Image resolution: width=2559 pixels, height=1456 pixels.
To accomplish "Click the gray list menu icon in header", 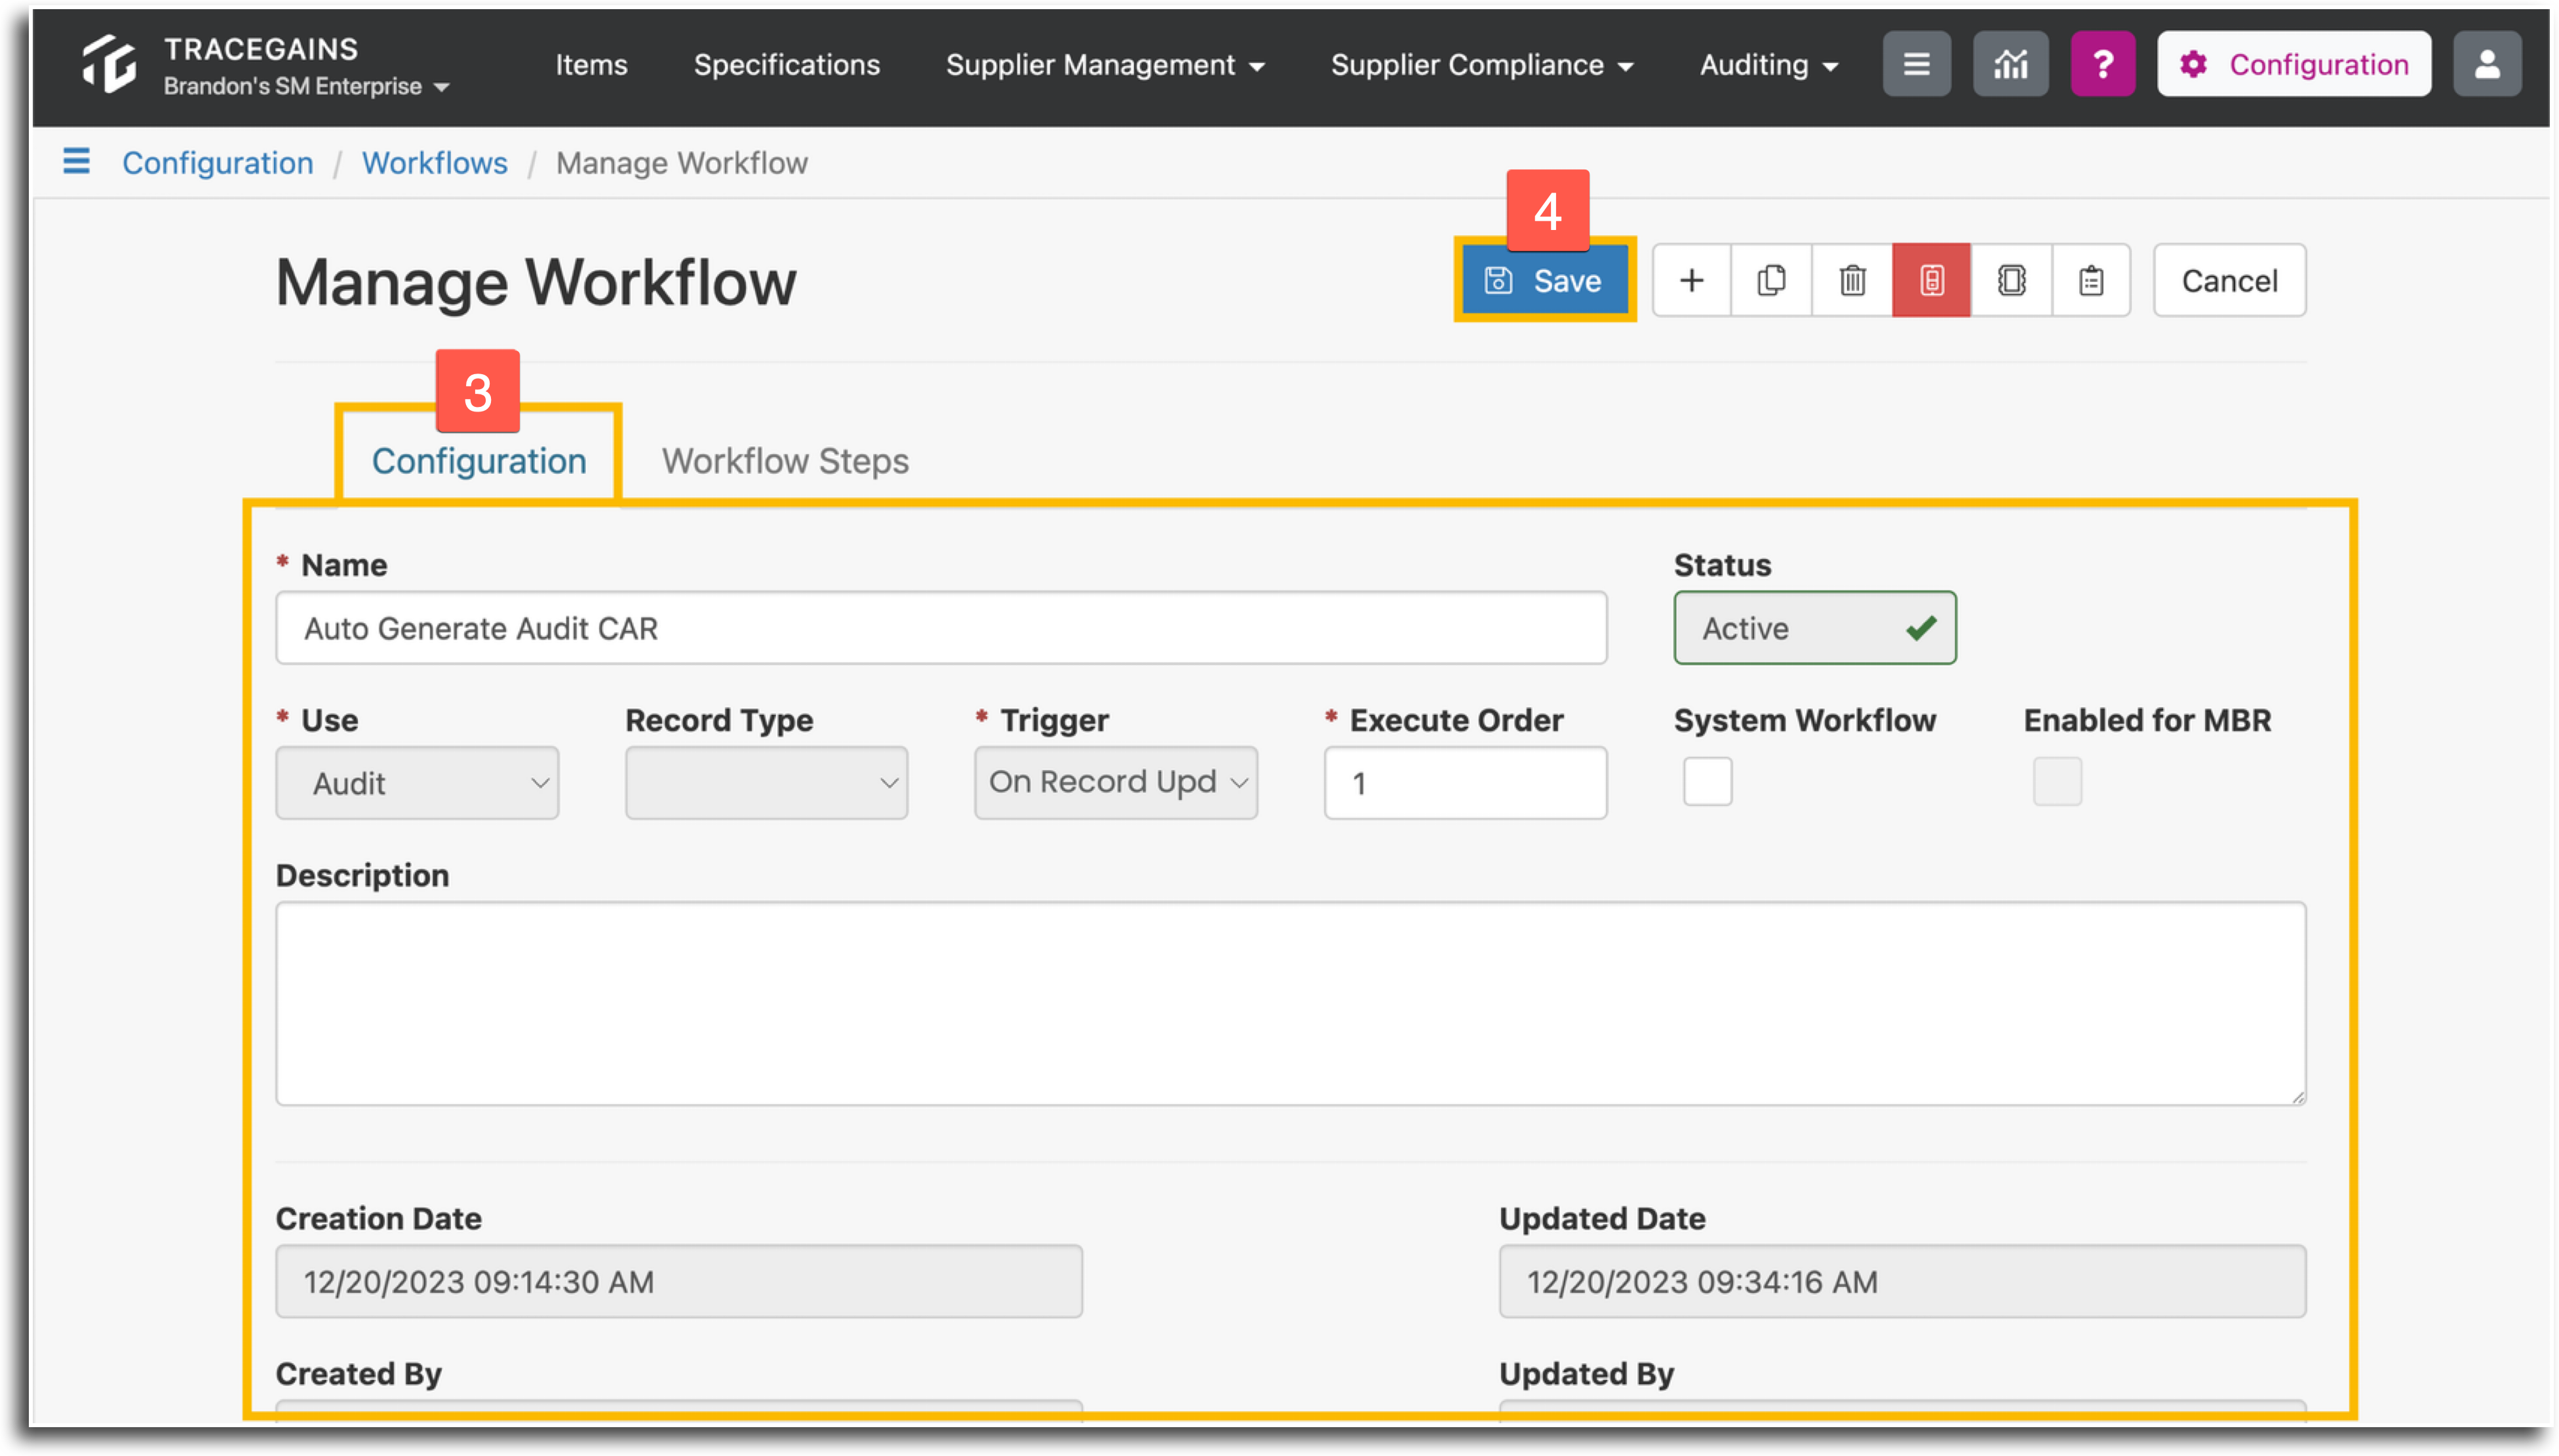I will [1916, 64].
